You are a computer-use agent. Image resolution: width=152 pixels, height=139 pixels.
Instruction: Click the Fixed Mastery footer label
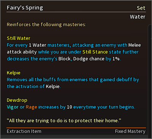coord(130,131)
